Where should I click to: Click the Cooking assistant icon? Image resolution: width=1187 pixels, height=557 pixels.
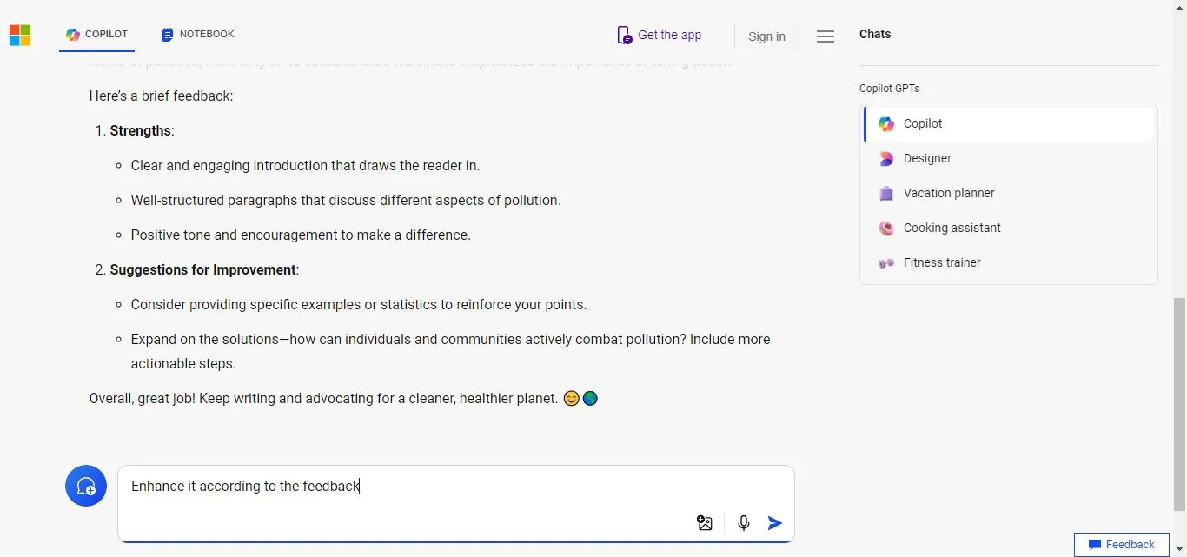[x=886, y=229]
